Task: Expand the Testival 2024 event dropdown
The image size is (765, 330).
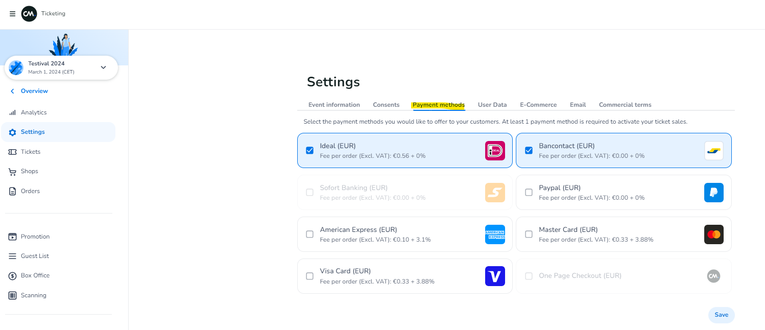Action: click(x=103, y=67)
